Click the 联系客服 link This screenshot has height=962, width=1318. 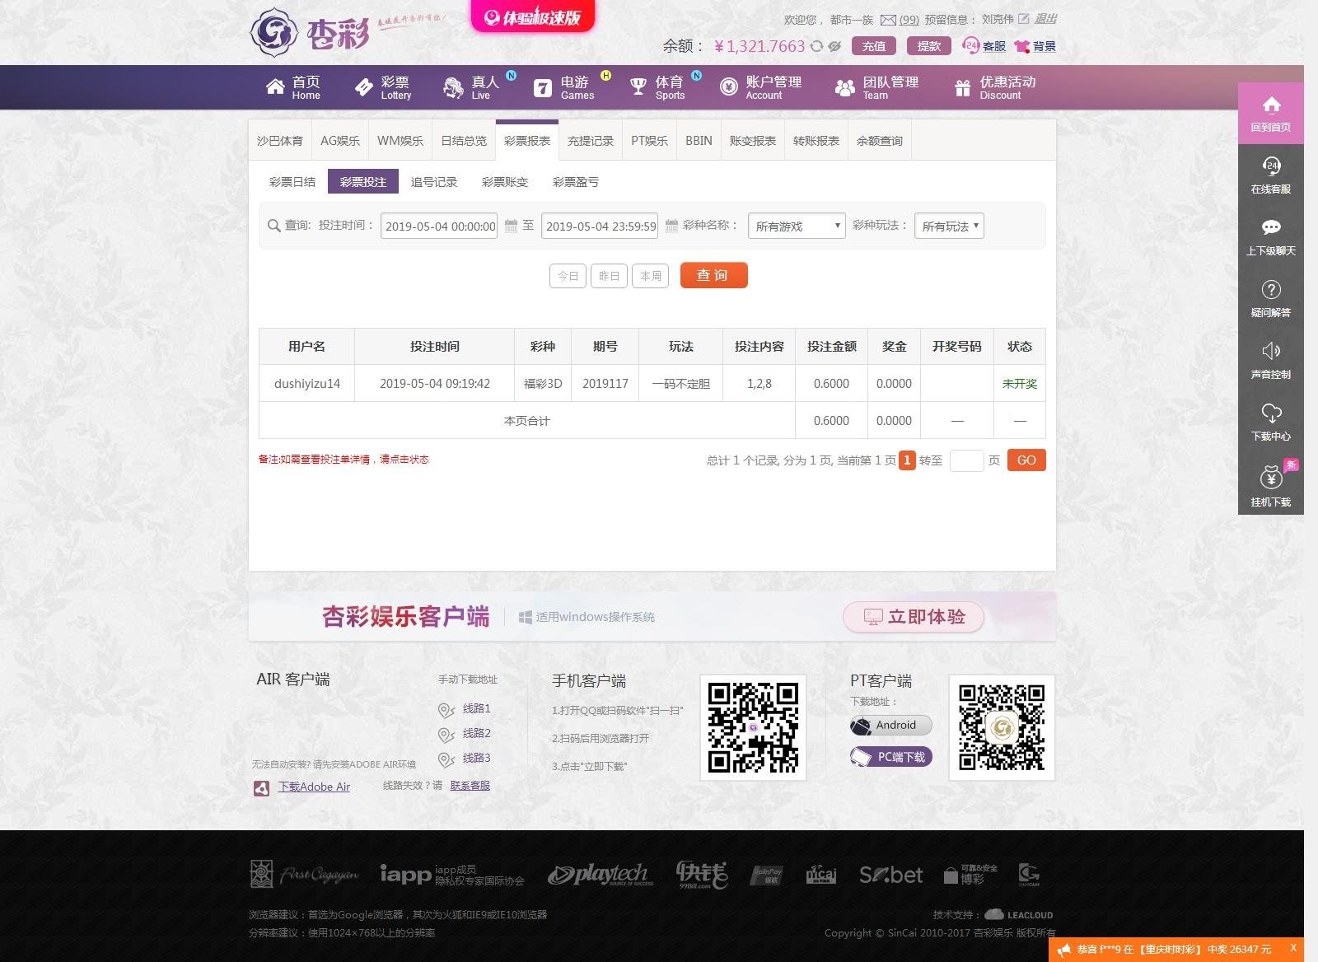(470, 786)
